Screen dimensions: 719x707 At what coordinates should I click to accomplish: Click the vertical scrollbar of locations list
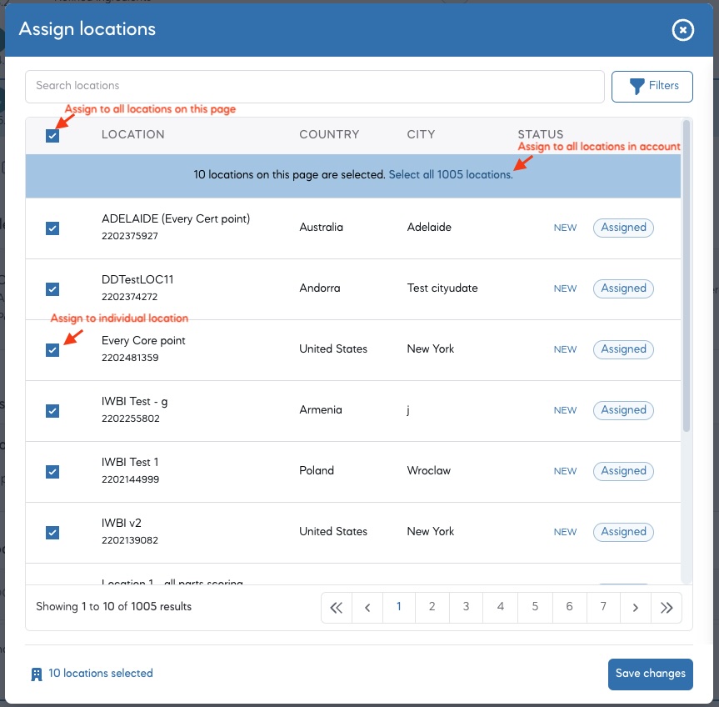(687, 275)
